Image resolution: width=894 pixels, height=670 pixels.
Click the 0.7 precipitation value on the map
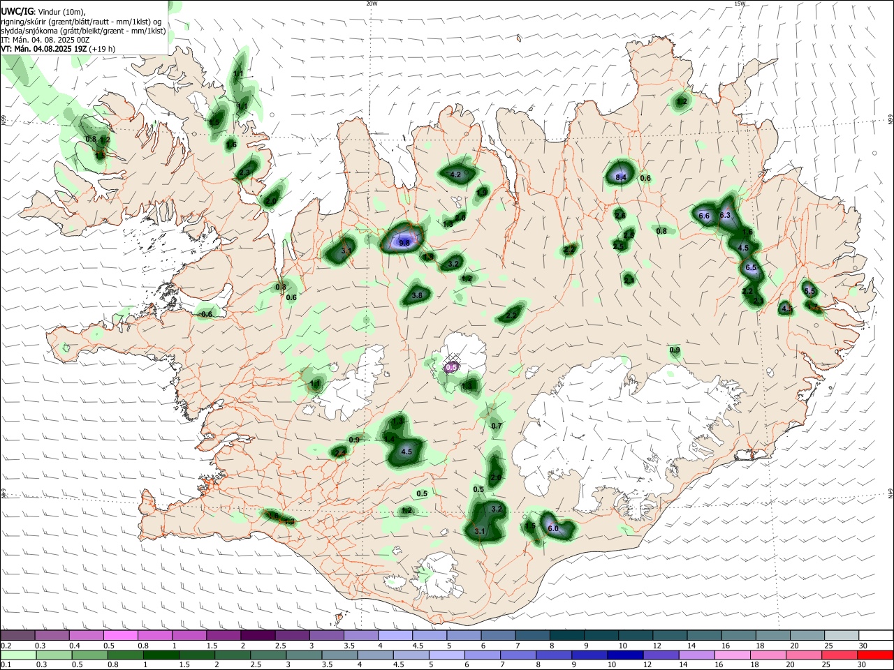[497, 426]
